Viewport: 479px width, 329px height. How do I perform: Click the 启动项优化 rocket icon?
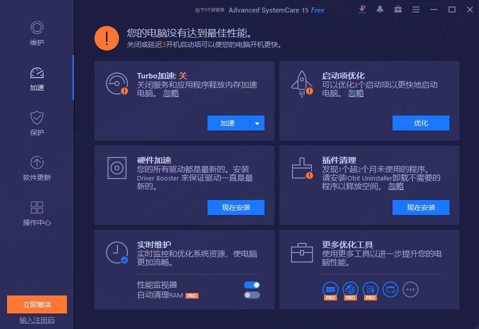coord(302,83)
